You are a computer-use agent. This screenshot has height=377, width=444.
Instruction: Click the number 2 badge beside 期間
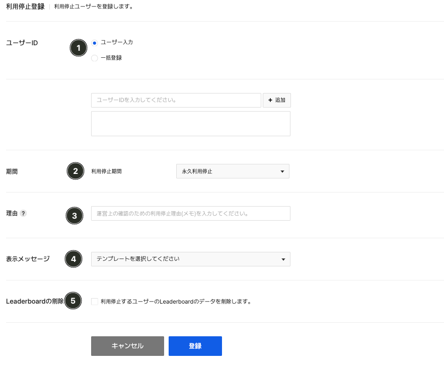pyautogui.click(x=76, y=171)
